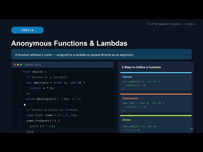Click the FLUTTER MASTERY COURSE header text
The image size is (203, 152).
coord(164,24)
